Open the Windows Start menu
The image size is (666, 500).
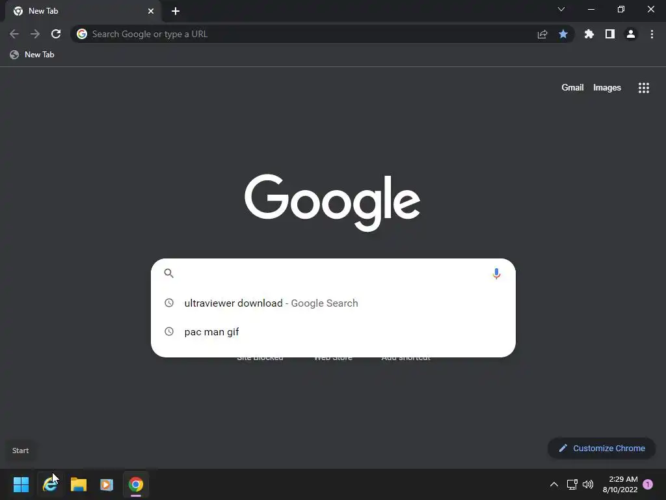click(x=21, y=484)
